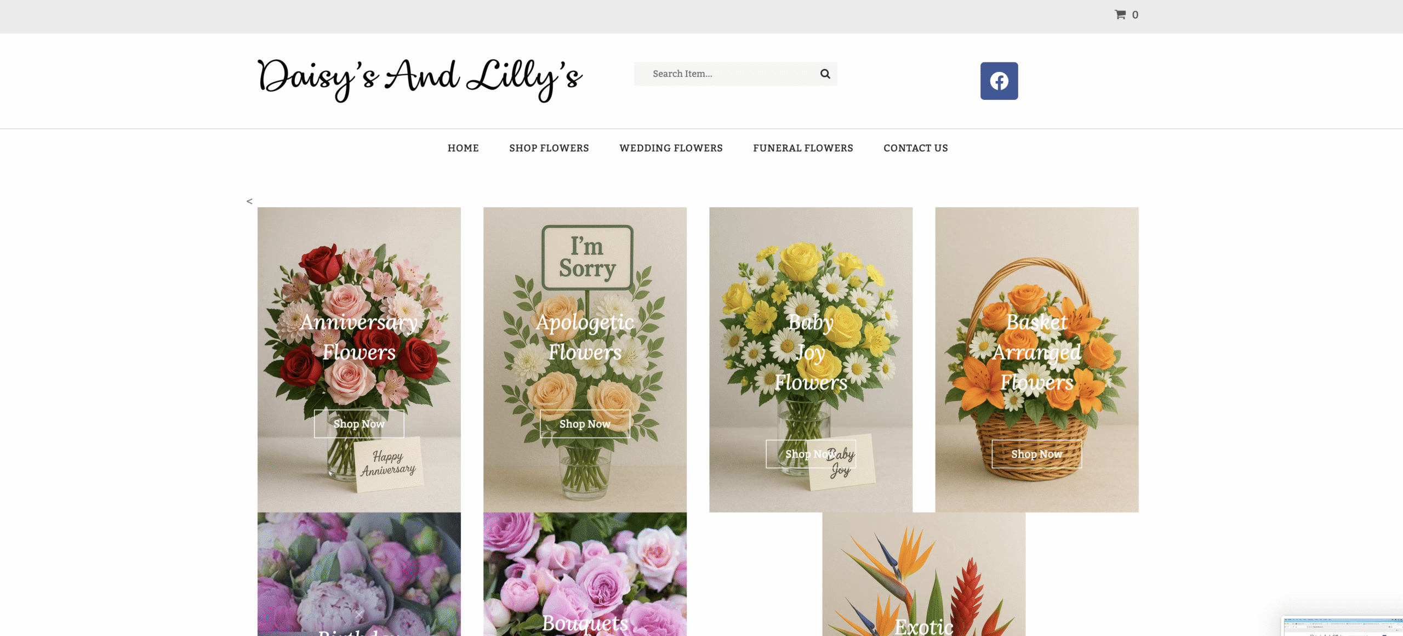Shop Now for Apologetic Flowers
Screen dimensions: 1403x636
(x=585, y=424)
